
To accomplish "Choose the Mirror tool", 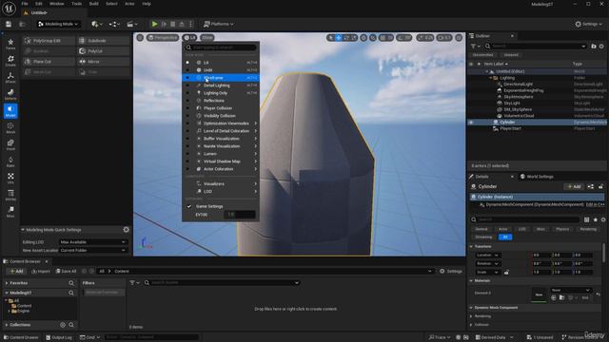I will click(x=104, y=62).
